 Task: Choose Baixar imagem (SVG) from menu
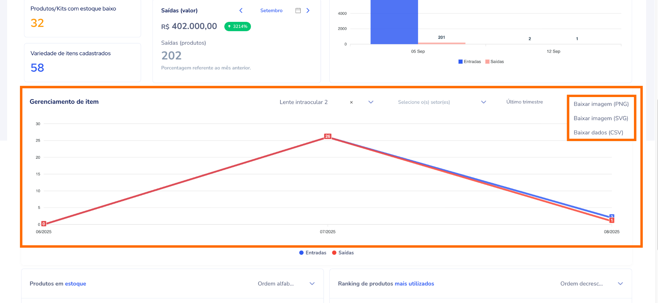pyautogui.click(x=600, y=118)
